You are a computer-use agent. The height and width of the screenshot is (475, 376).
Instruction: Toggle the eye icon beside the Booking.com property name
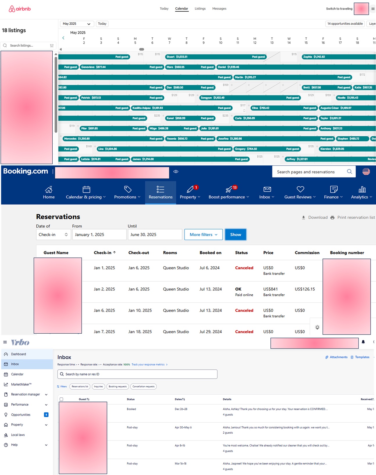click(176, 172)
